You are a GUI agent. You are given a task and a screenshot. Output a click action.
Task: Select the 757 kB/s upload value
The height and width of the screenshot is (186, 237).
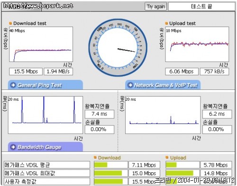coord(214,71)
